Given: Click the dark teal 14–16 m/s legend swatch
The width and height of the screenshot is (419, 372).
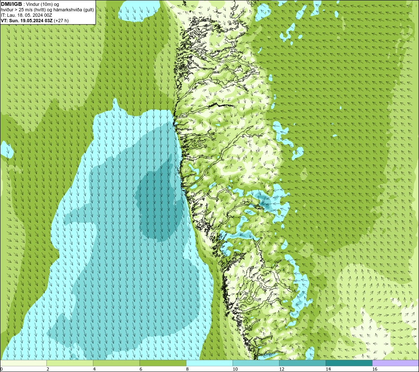Looking at the screenshot, I should tap(349, 363).
